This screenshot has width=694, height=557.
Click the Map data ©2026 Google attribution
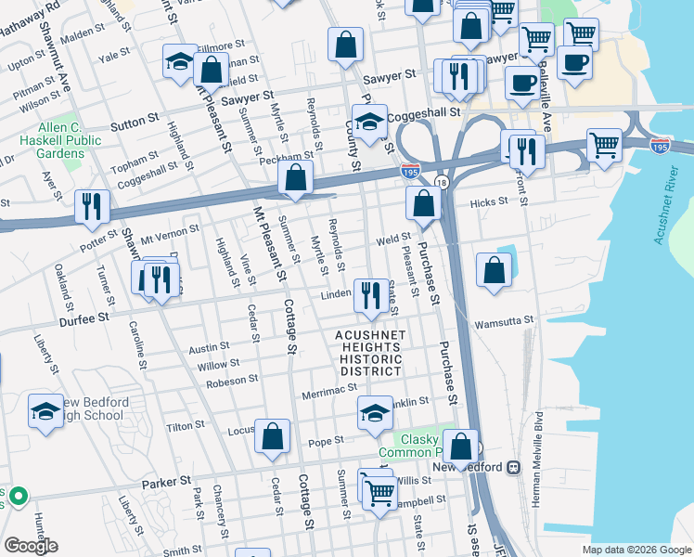point(636,551)
